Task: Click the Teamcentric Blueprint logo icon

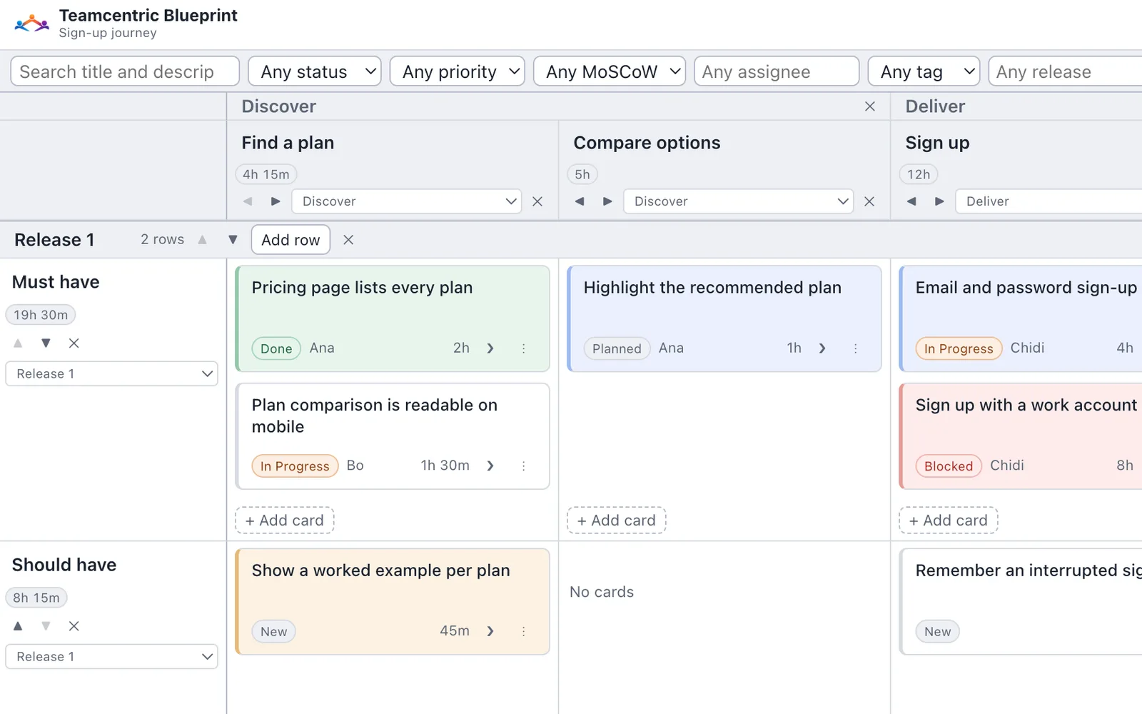Action: click(31, 24)
